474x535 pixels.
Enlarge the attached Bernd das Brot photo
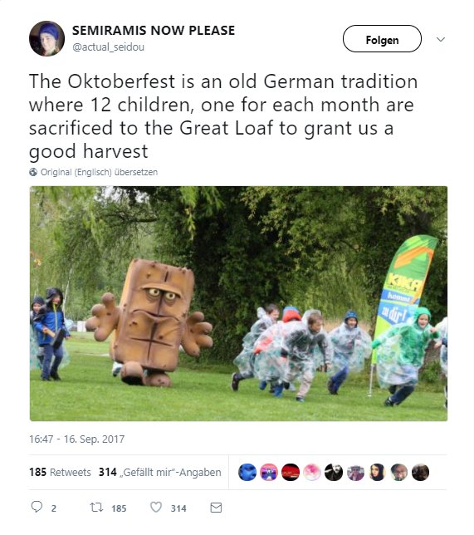click(x=239, y=303)
